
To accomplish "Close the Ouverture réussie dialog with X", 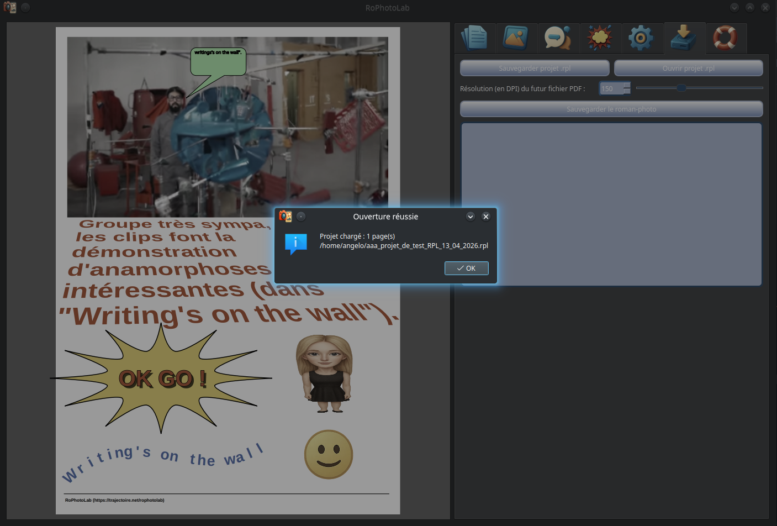I will click(486, 217).
